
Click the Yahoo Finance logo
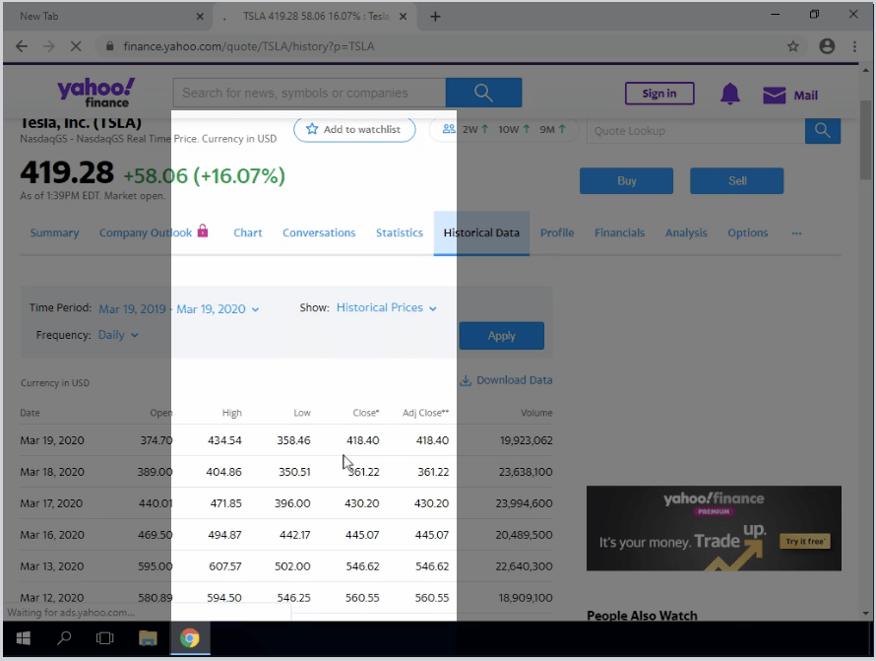pyautogui.click(x=95, y=91)
